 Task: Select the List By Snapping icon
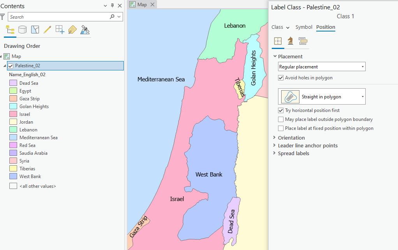click(60, 29)
